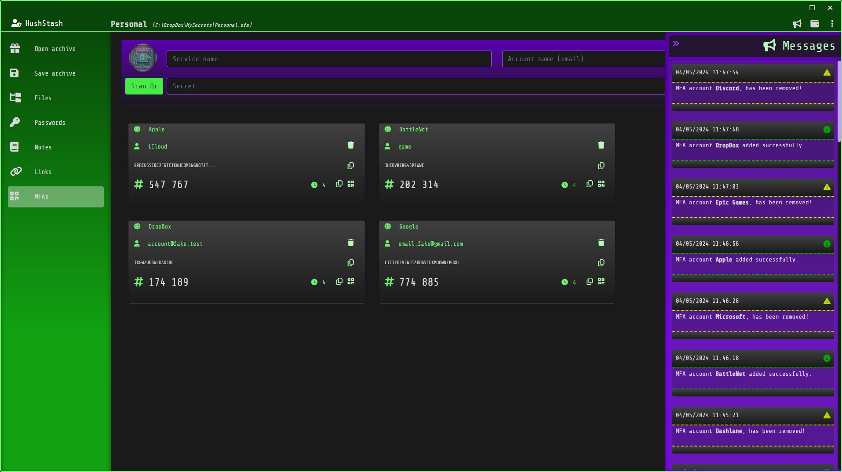Click the Microsoft removed message text
The height and width of the screenshot is (472, 842).
coord(742,317)
